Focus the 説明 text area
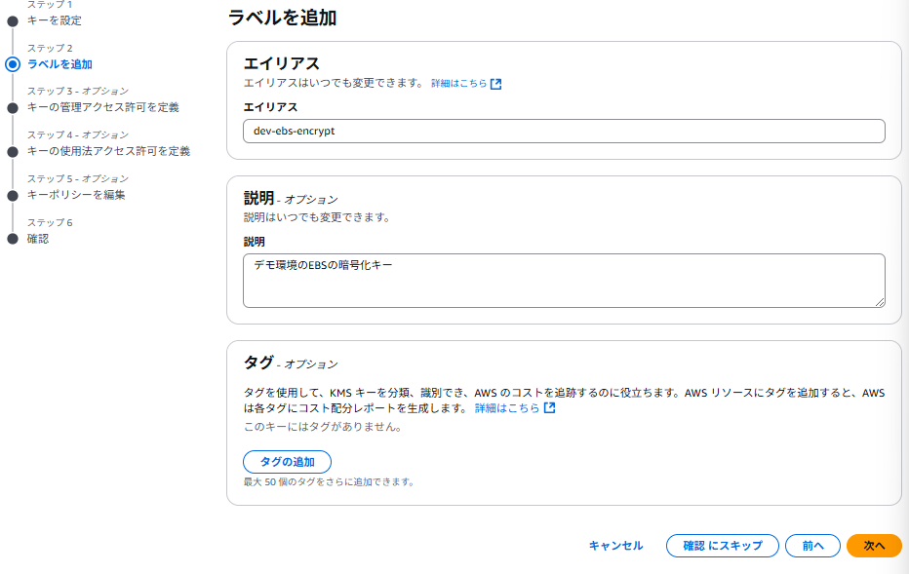This screenshot has height=574, width=909. click(x=564, y=281)
